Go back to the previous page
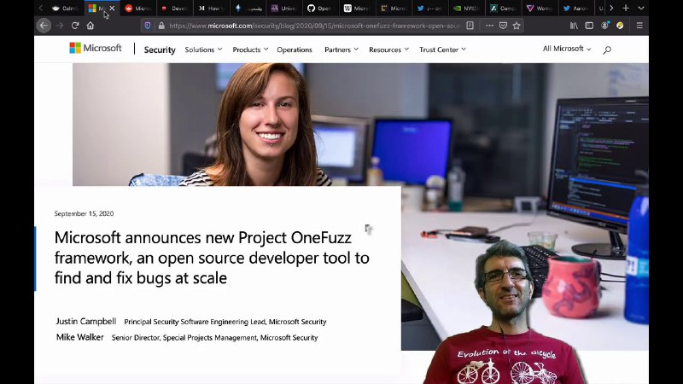Viewport: 683px width, 384px height. coord(44,26)
